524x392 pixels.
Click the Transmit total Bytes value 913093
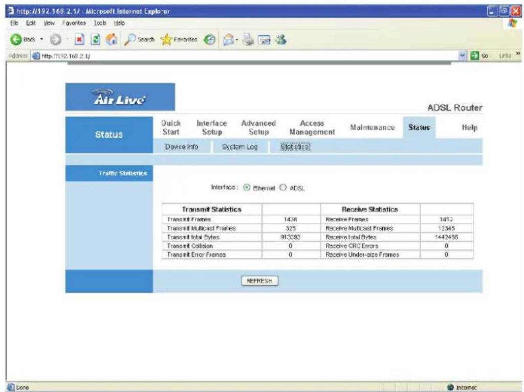tap(291, 237)
